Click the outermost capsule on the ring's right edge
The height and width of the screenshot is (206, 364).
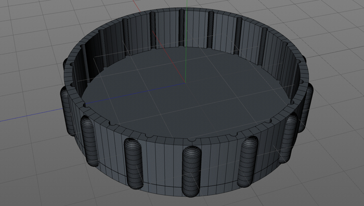tap(306, 108)
